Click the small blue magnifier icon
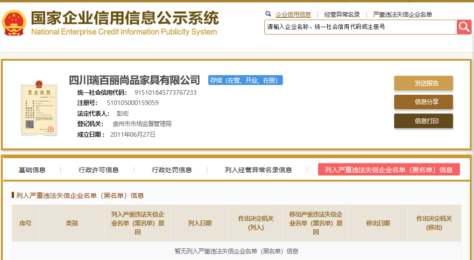Viewport: 474px width, 260px height. (x=268, y=14)
